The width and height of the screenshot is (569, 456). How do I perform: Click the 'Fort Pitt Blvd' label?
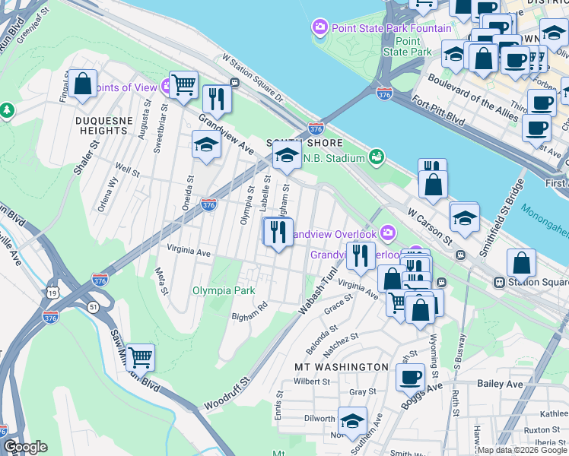(x=438, y=110)
